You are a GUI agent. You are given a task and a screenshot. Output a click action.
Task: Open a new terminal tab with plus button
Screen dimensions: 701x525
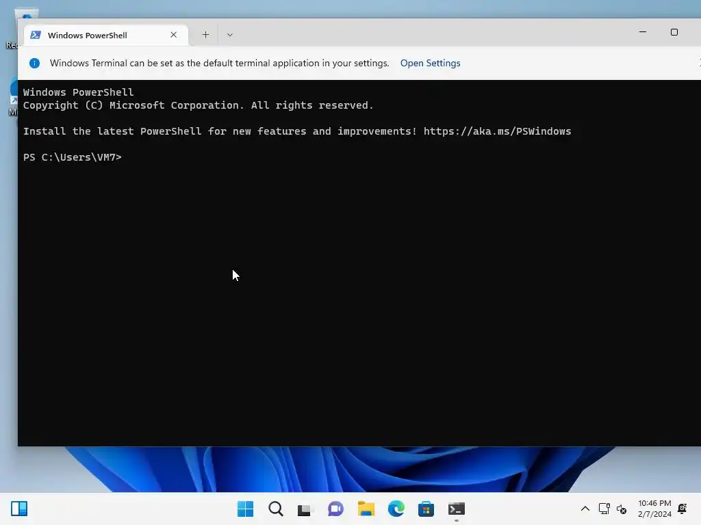coord(205,35)
